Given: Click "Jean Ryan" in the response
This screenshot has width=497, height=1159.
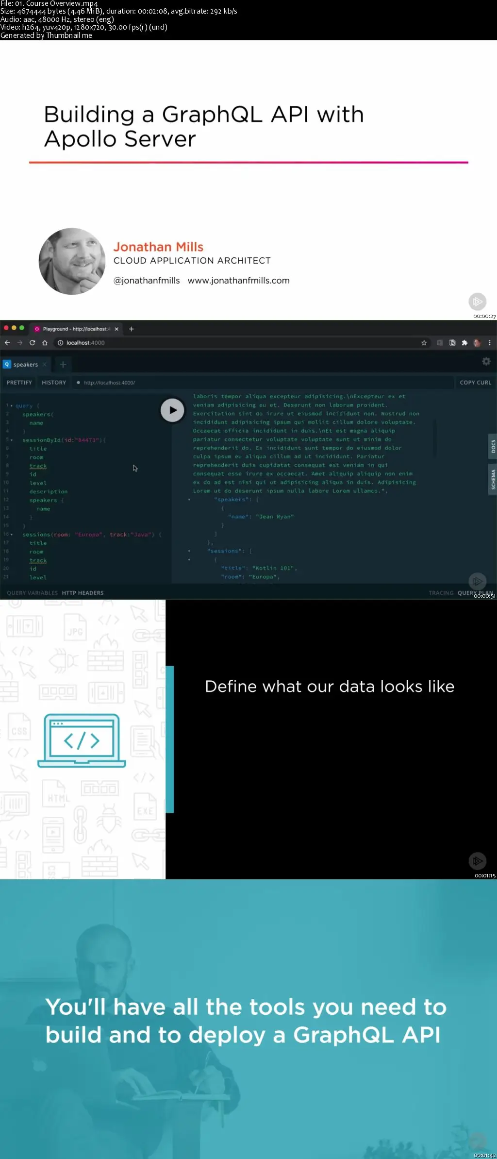Looking at the screenshot, I should pos(275,517).
